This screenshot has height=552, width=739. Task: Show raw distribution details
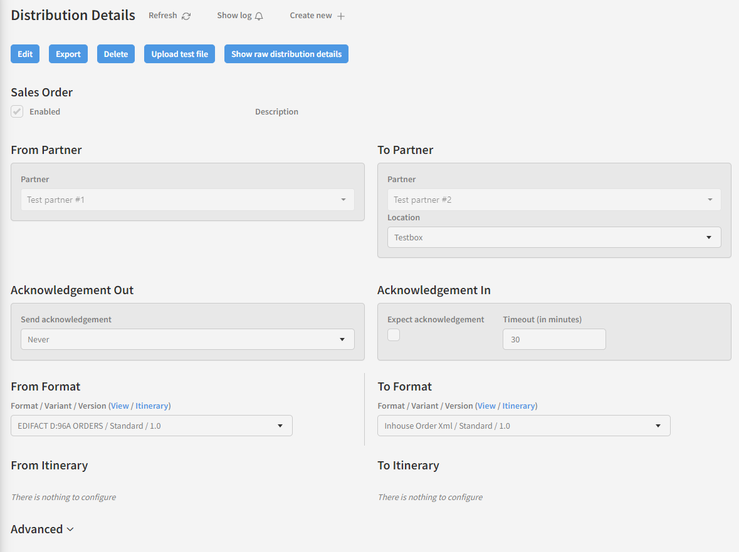point(286,54)
